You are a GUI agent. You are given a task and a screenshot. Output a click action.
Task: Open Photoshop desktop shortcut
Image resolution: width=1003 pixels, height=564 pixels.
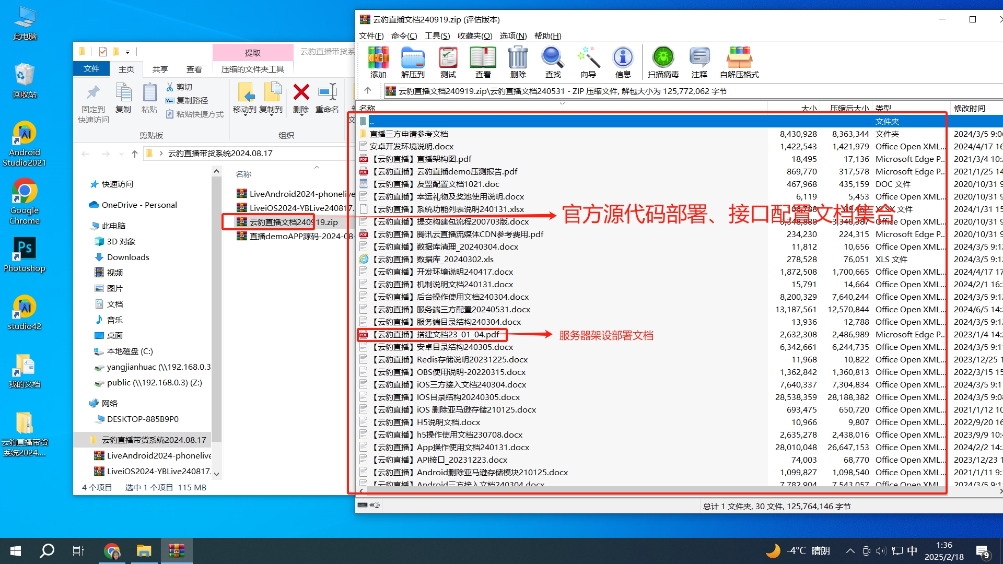[25, 254]
